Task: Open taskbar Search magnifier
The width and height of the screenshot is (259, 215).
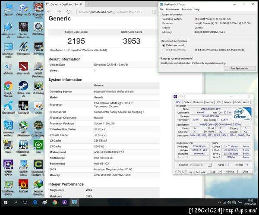Action: pyautogui.click(x=16, y=202)
